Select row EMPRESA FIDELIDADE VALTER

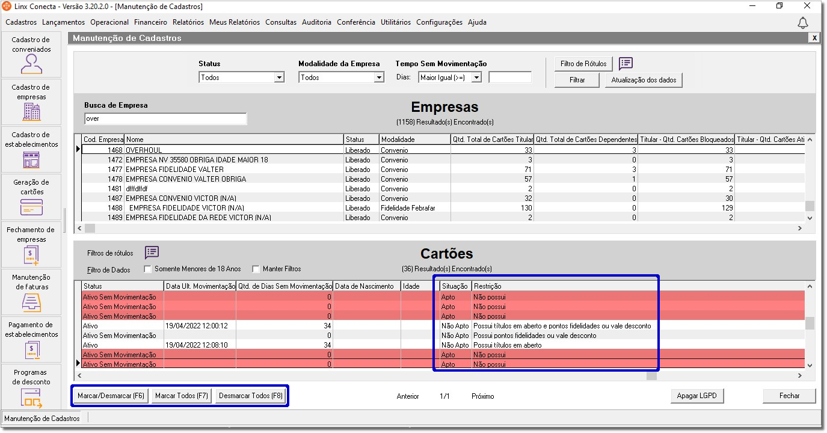[443, 170]
